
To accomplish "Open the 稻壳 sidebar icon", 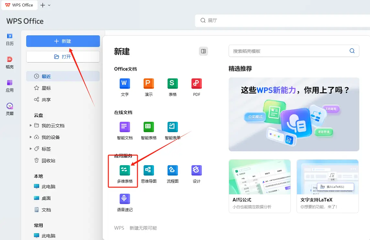I will click(10, 63).
